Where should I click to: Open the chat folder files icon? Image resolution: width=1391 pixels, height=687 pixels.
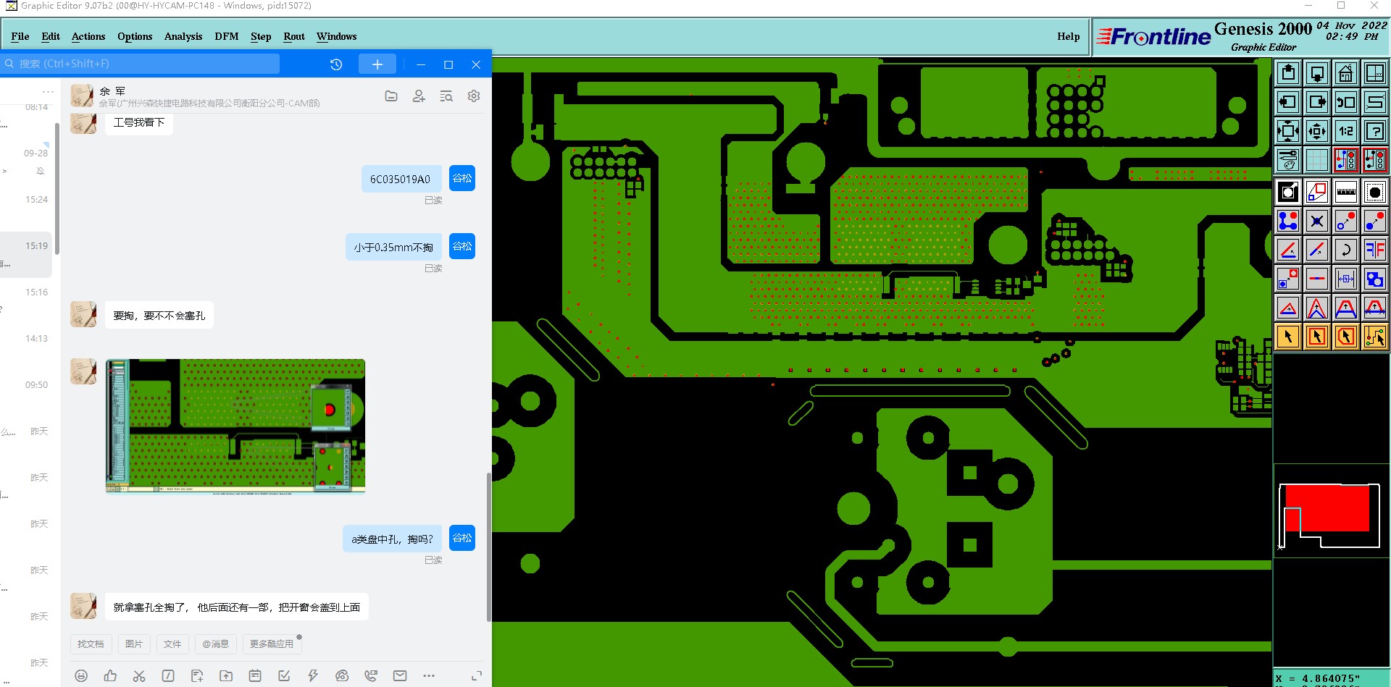click(391, 96)
